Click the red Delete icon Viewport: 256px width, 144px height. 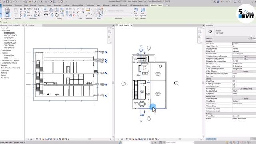74,16
